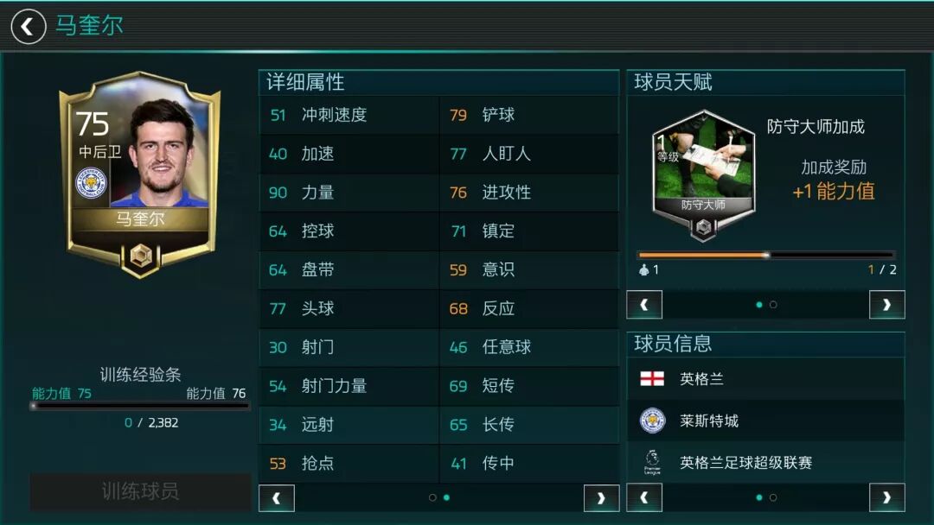This screenshot has width=934, height=525.
Task: Select the second talent page dot
Action: [x=773, y=305]
